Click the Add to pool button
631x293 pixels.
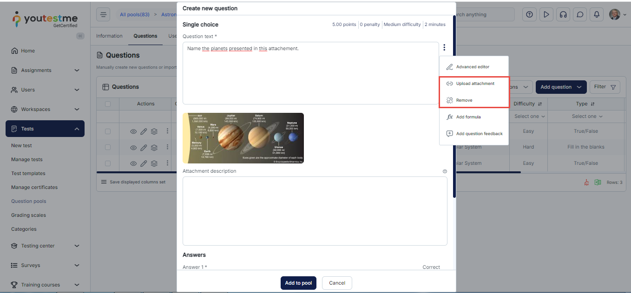point(298,283)
